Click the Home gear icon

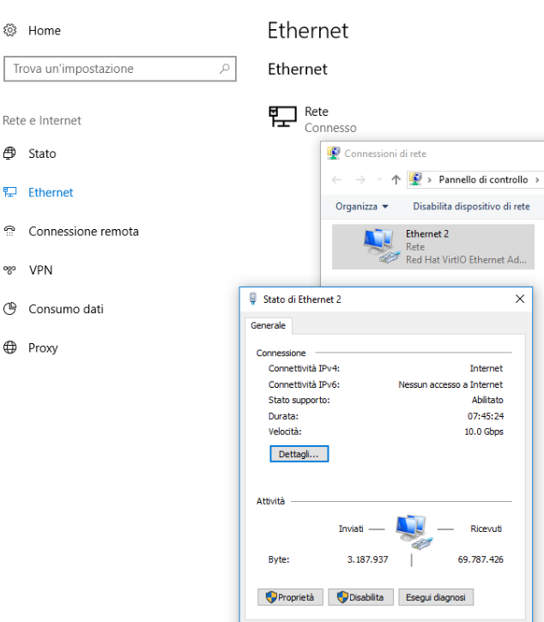coord(10,30)
